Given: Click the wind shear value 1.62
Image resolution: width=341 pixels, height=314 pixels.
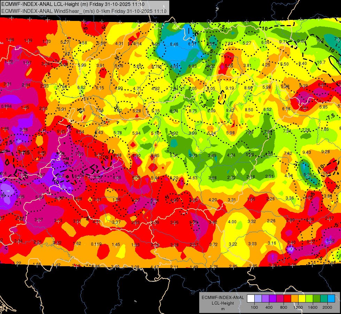Looking at the screenshot, I should point(77,244).
